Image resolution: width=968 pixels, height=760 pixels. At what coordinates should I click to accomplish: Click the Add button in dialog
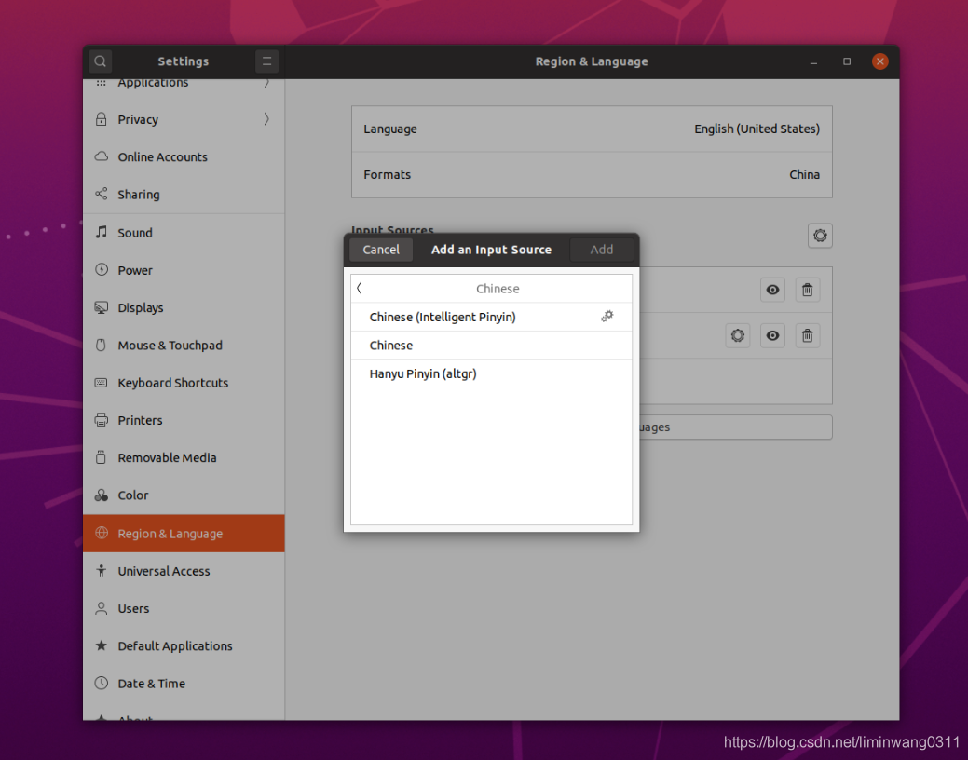pyautogui.click(x=601, y=250)
